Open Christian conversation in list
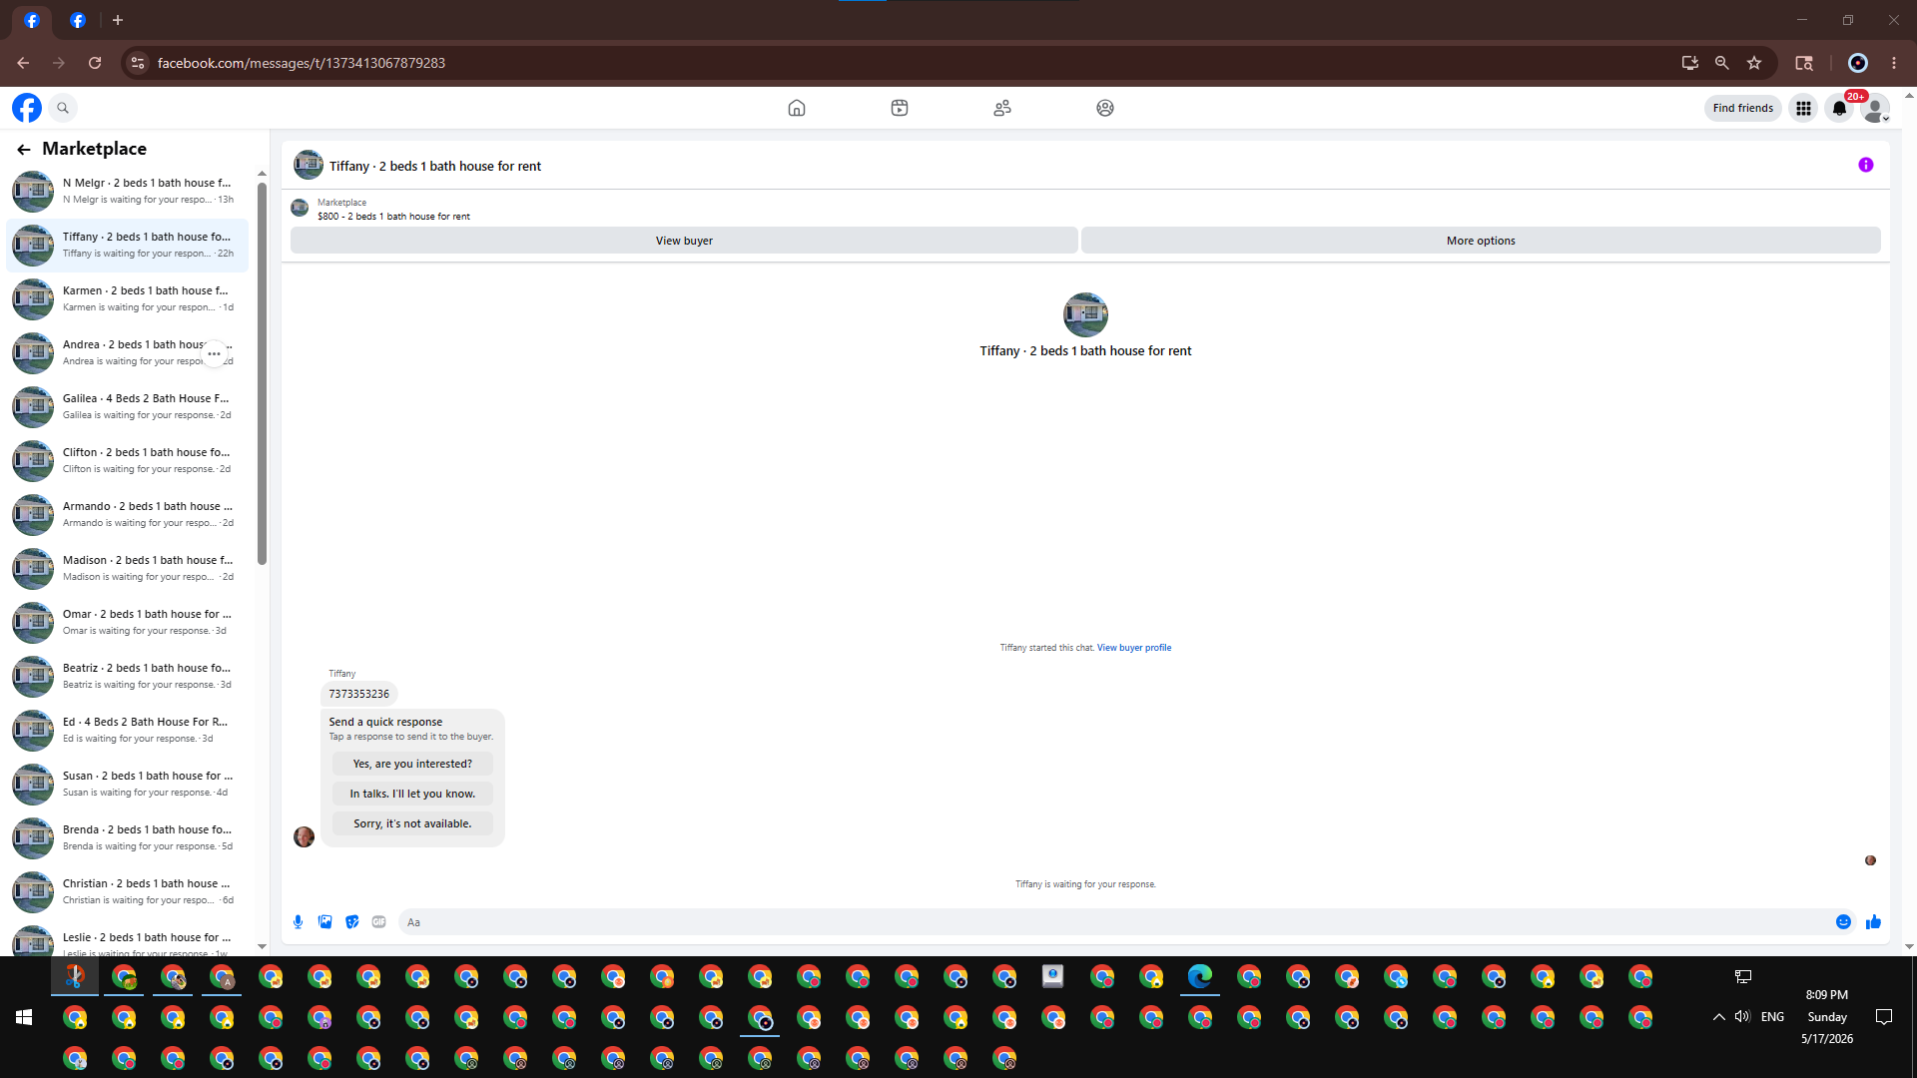Image resolution: width=1917 pixels, height=1078 pixels. [x=128, y=892]
